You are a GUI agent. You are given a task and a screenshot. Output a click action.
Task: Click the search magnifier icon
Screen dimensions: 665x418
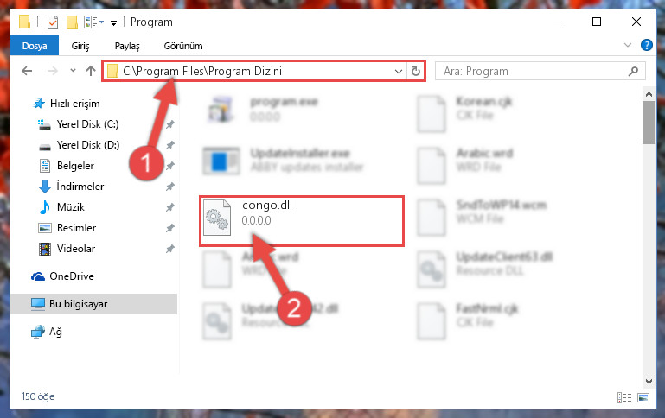tap(633, 71)
